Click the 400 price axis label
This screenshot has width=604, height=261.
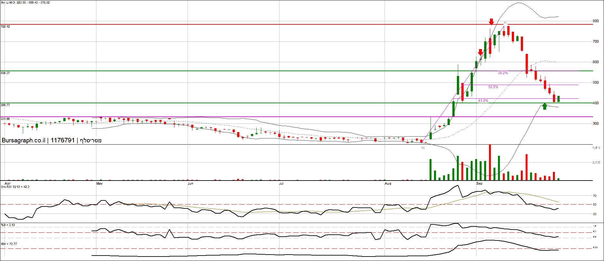point(596,103)
